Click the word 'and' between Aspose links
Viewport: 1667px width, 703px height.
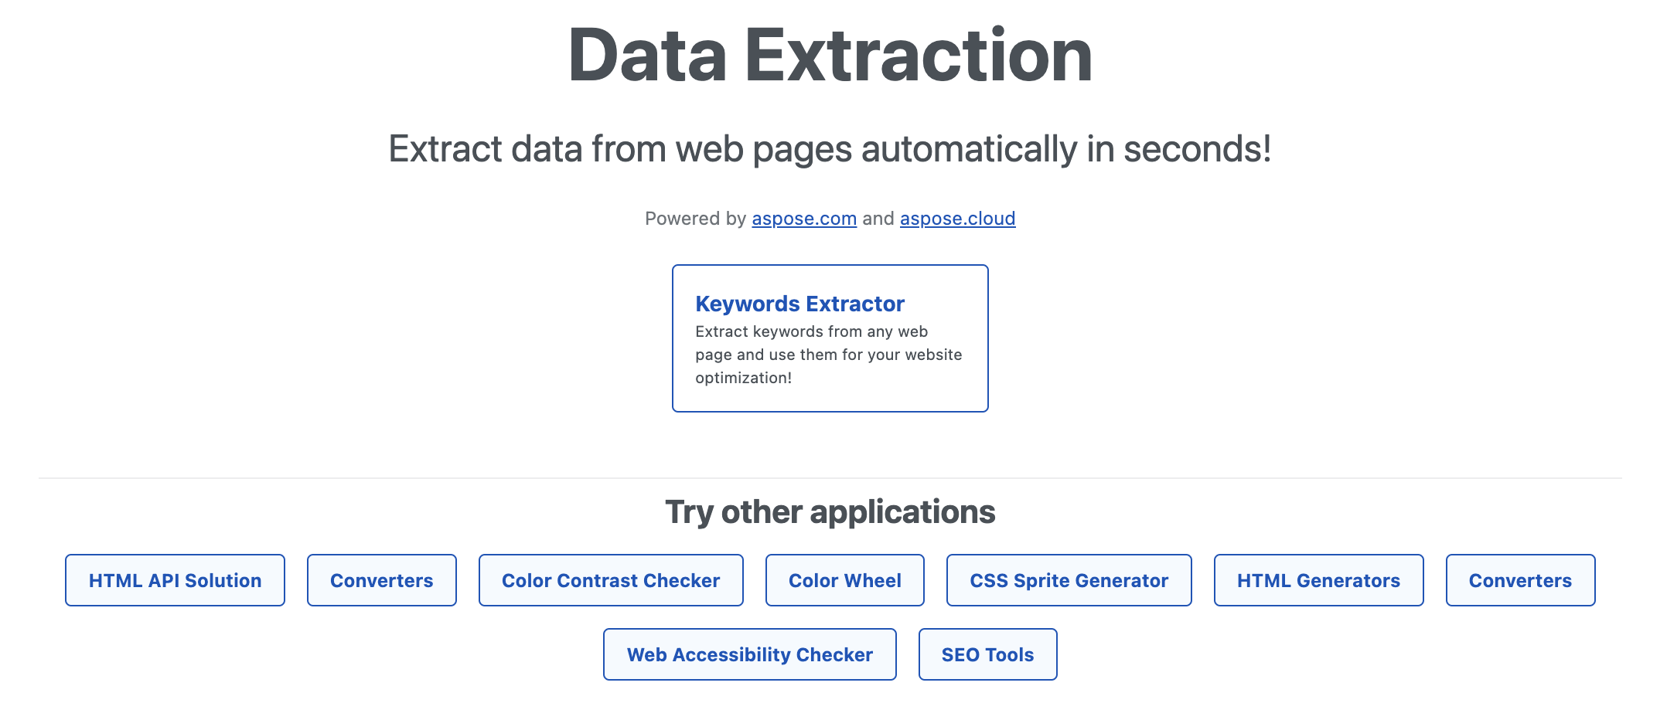click(x=878, y=219)
